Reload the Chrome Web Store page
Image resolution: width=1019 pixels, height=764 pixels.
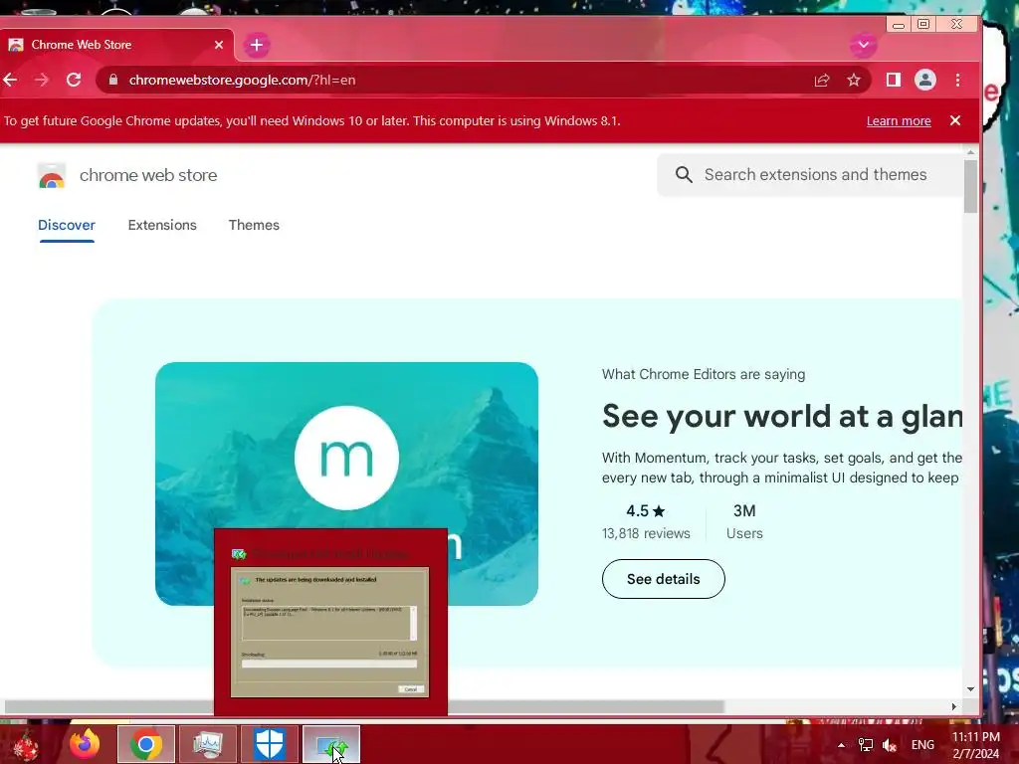point(74,80)
